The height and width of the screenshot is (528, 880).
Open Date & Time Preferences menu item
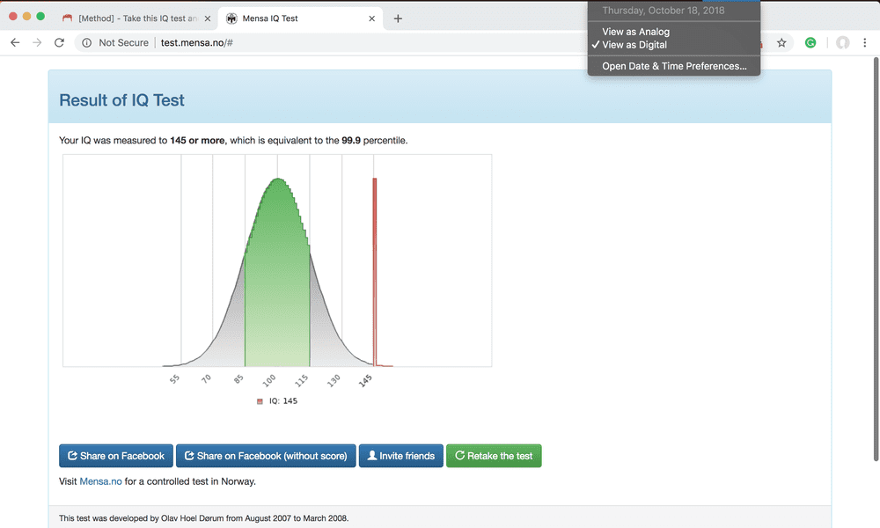[x=674, y=66]
